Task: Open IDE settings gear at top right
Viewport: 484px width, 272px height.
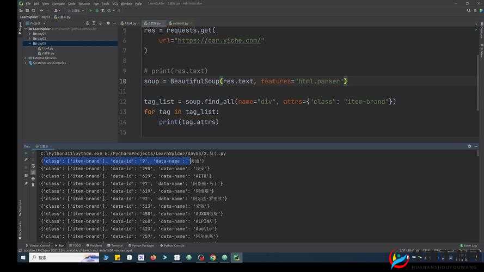Action: [x=475, y=10]
